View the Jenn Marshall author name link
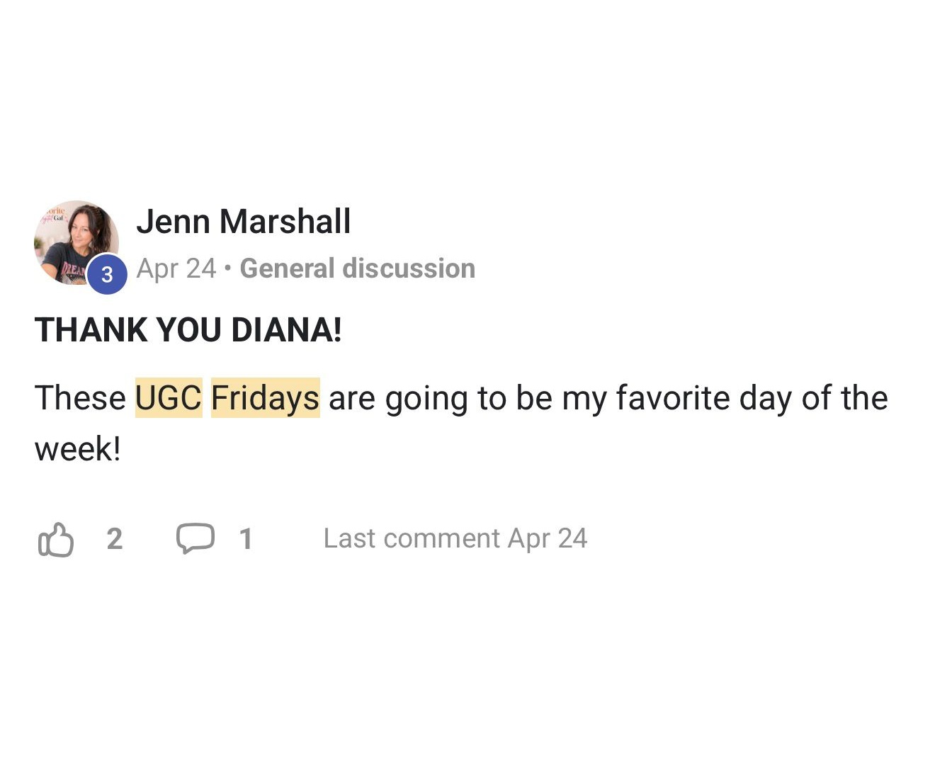 243,222
